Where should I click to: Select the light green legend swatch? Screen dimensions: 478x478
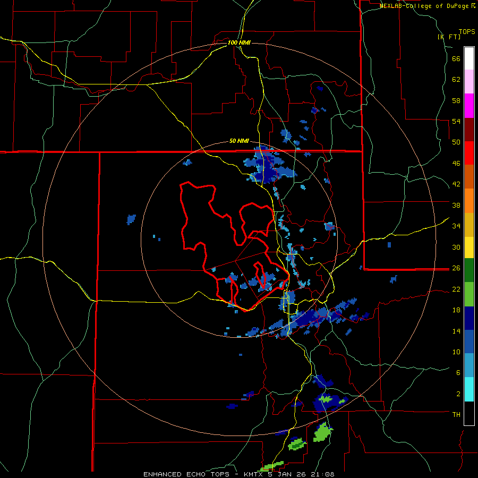tap(469, 294)
